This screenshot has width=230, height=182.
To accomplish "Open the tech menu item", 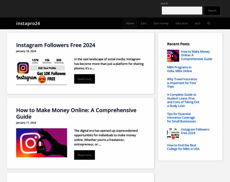I will (198, 23).
